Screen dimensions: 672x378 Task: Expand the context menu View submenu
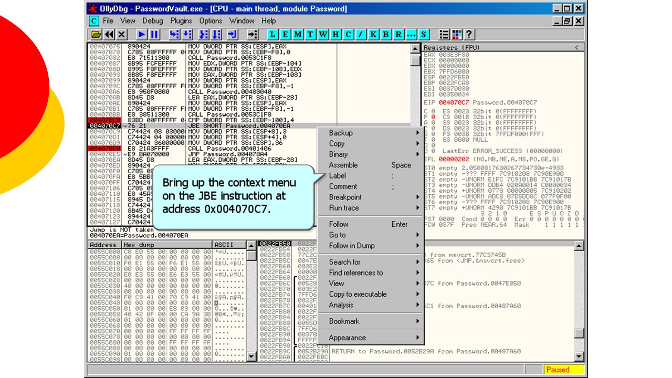click(x=371, y=283)
